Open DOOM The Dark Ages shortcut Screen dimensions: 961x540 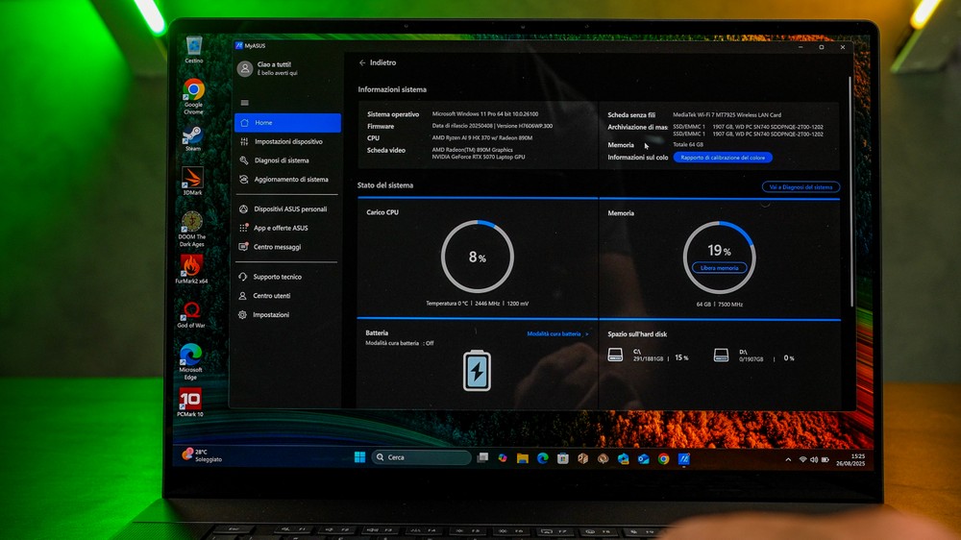coord(192,229)
